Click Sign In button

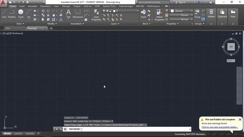182,2
